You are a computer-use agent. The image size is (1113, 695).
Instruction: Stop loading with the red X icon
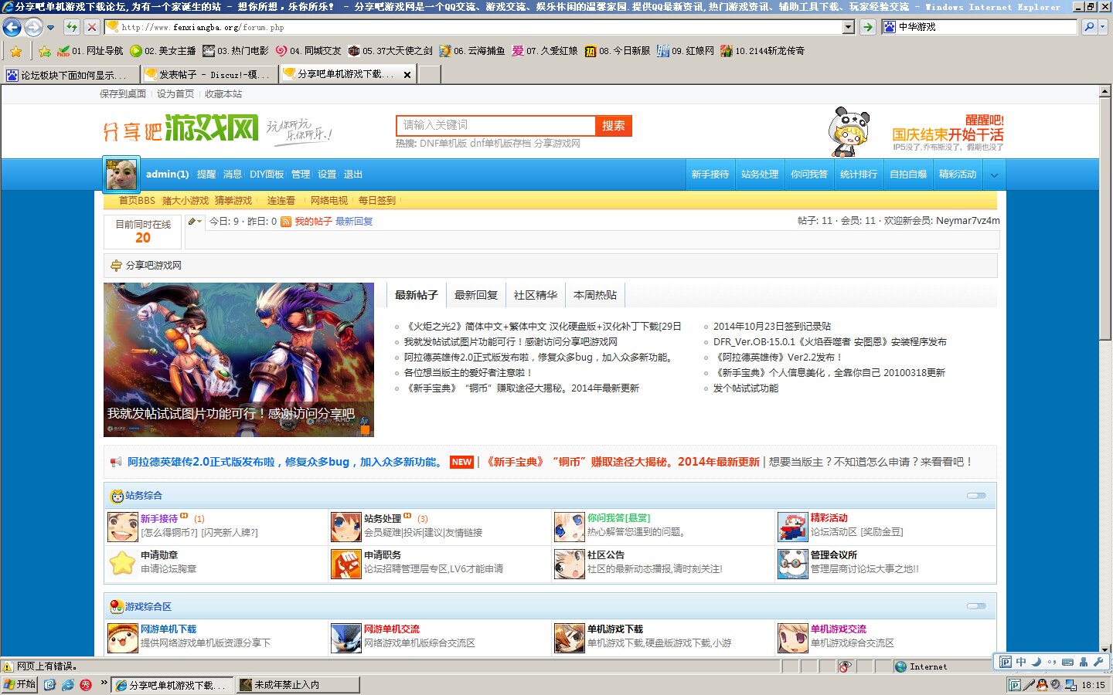[92, 27]
